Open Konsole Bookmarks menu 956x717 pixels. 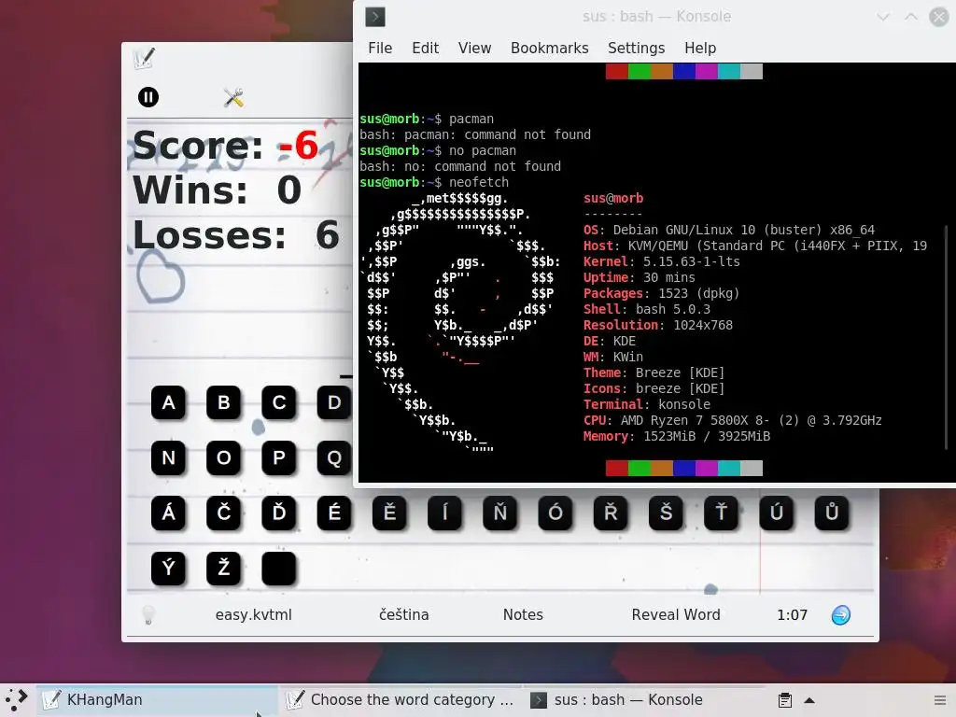[x=549, y=49]
